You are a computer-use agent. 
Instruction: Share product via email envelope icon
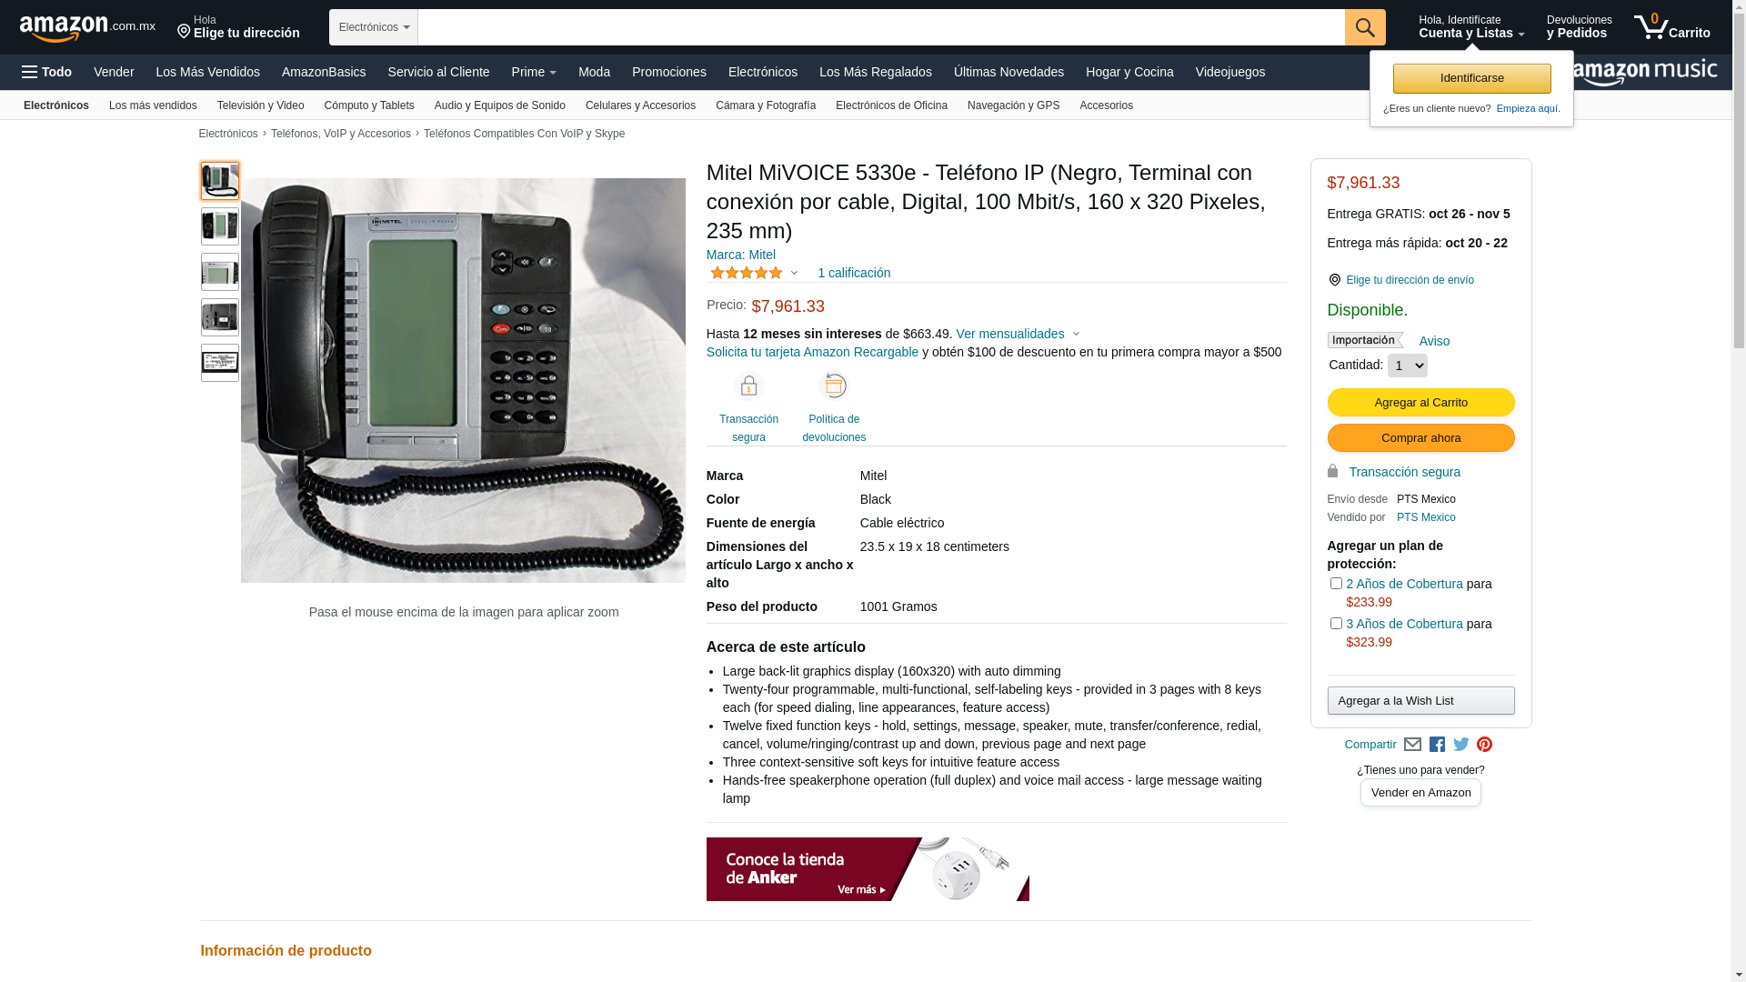click(1412, 745)
